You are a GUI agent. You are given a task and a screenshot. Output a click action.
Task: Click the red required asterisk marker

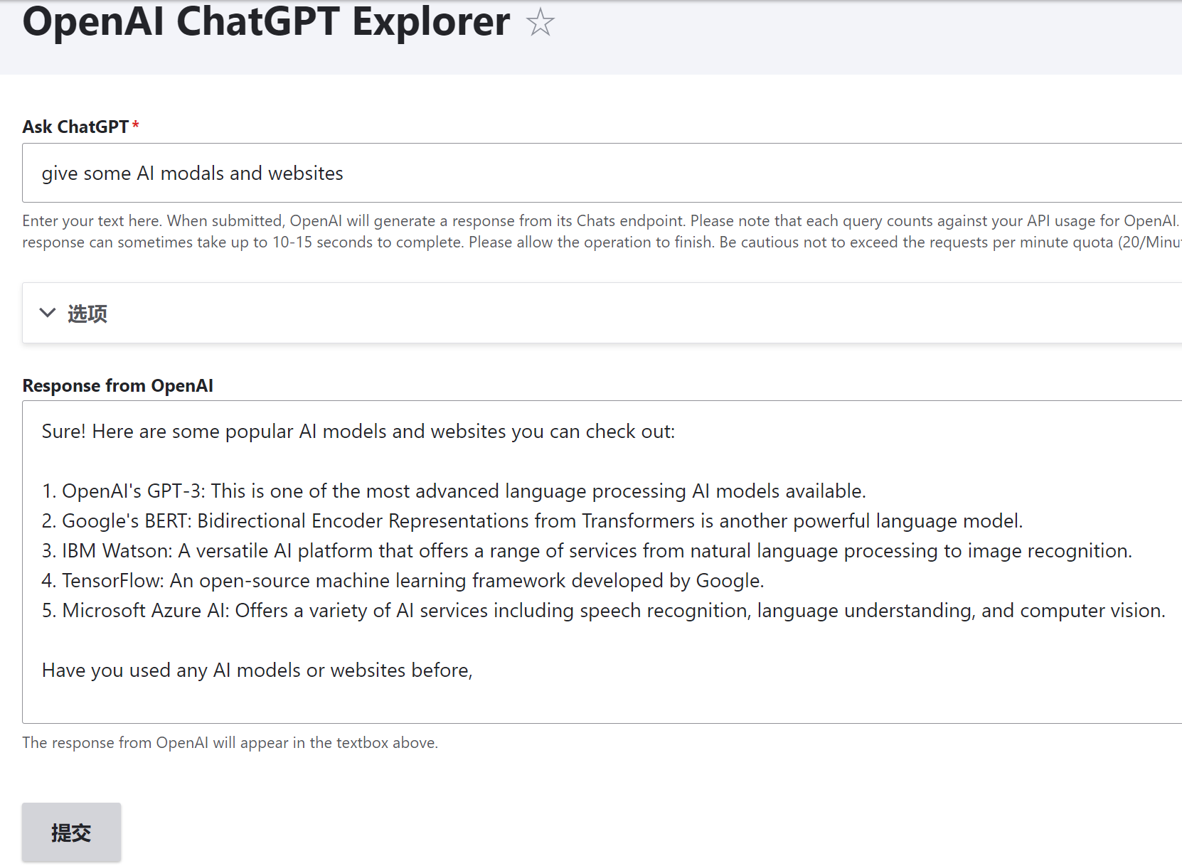tap(135, 125)
